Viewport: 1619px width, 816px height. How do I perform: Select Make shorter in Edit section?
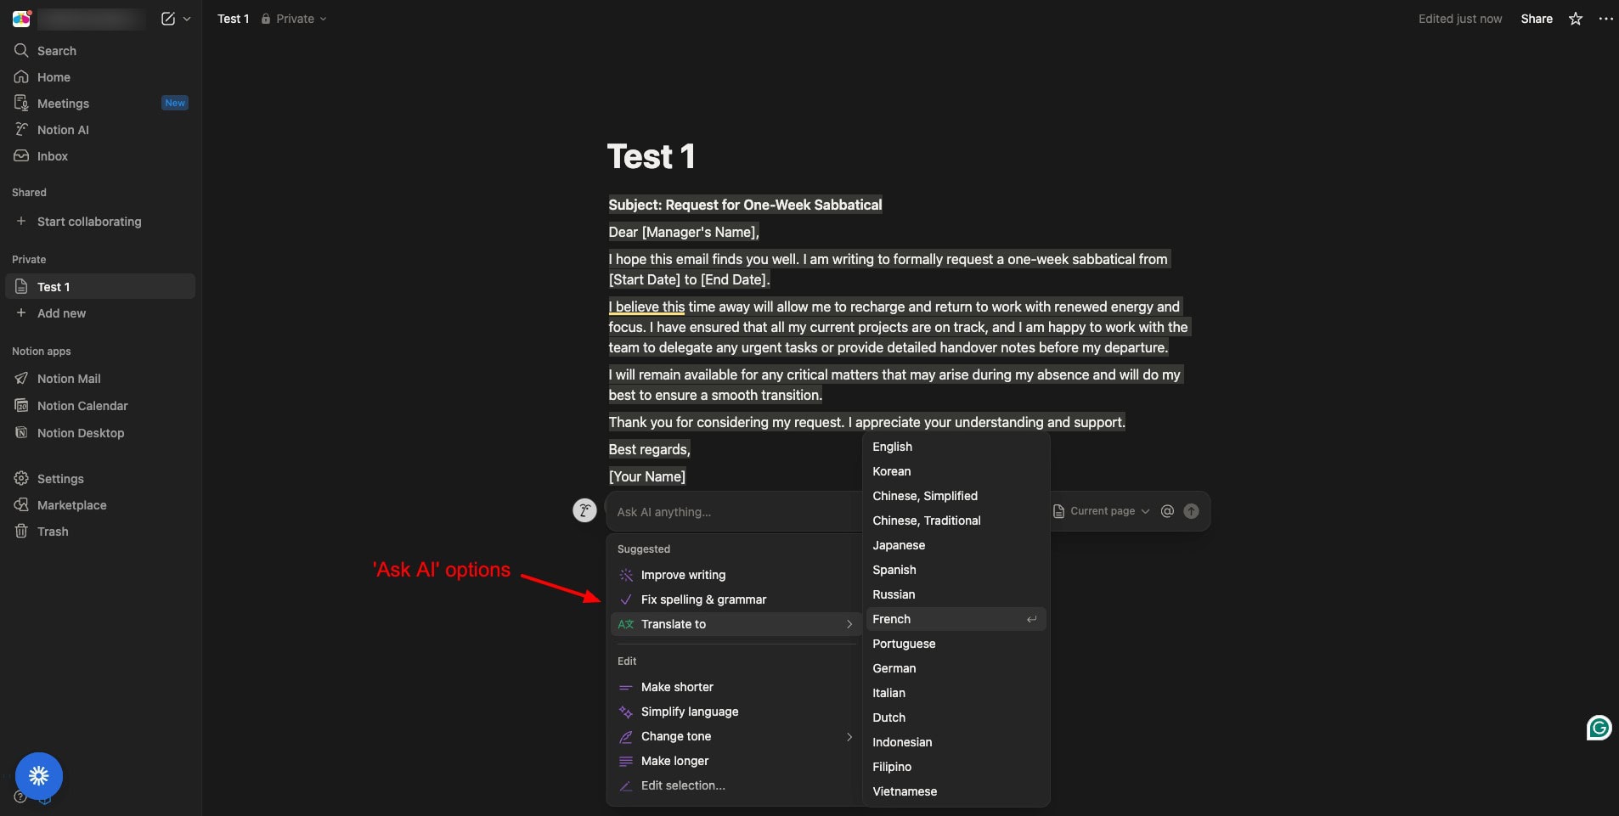tap(677, 687)
